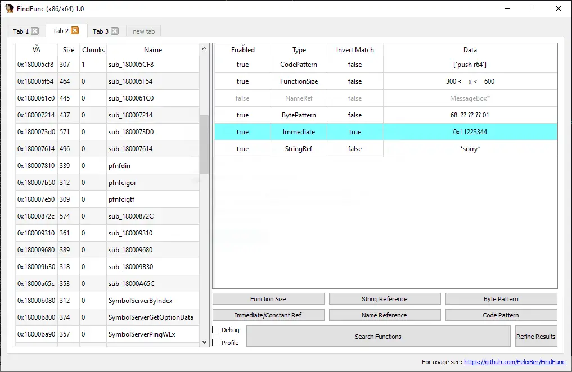
Task: Open the FindFunc GitHub usage link
Action: coord(515,362)
